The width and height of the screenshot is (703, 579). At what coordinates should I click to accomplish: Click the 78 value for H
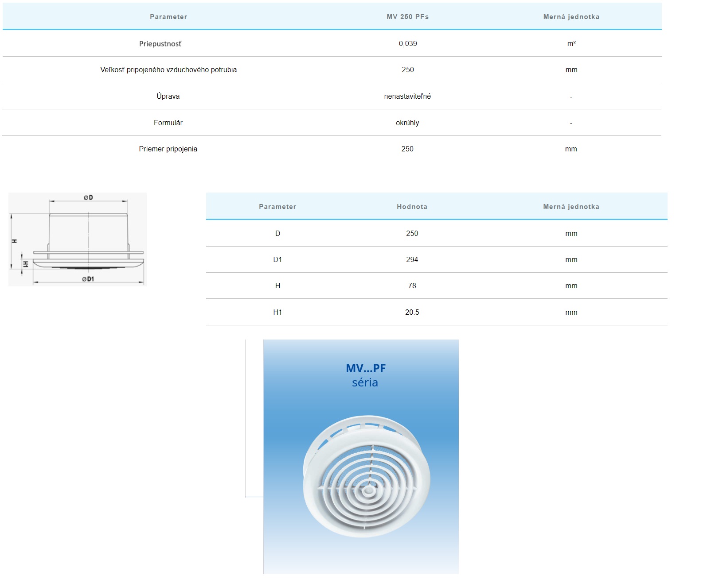[x=412, y=286]
